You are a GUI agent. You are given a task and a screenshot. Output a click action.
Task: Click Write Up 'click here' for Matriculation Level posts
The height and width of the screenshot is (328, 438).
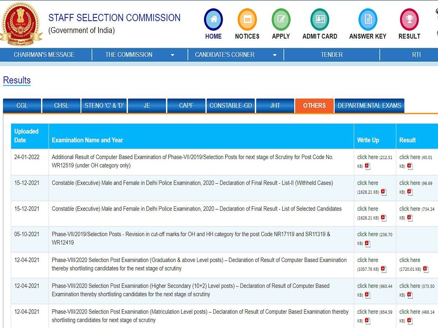[x=368, y=312]
